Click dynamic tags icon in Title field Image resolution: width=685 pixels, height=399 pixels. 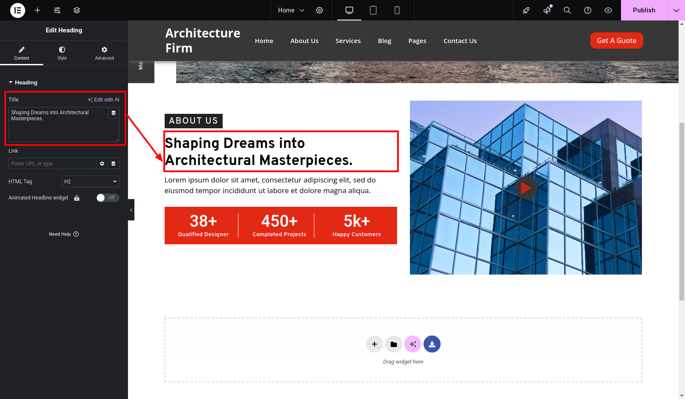click(113, 113)
